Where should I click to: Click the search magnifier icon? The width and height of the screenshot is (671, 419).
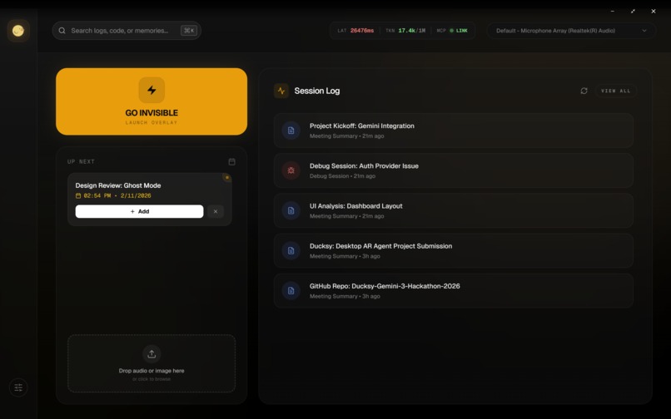pos(62,31)
